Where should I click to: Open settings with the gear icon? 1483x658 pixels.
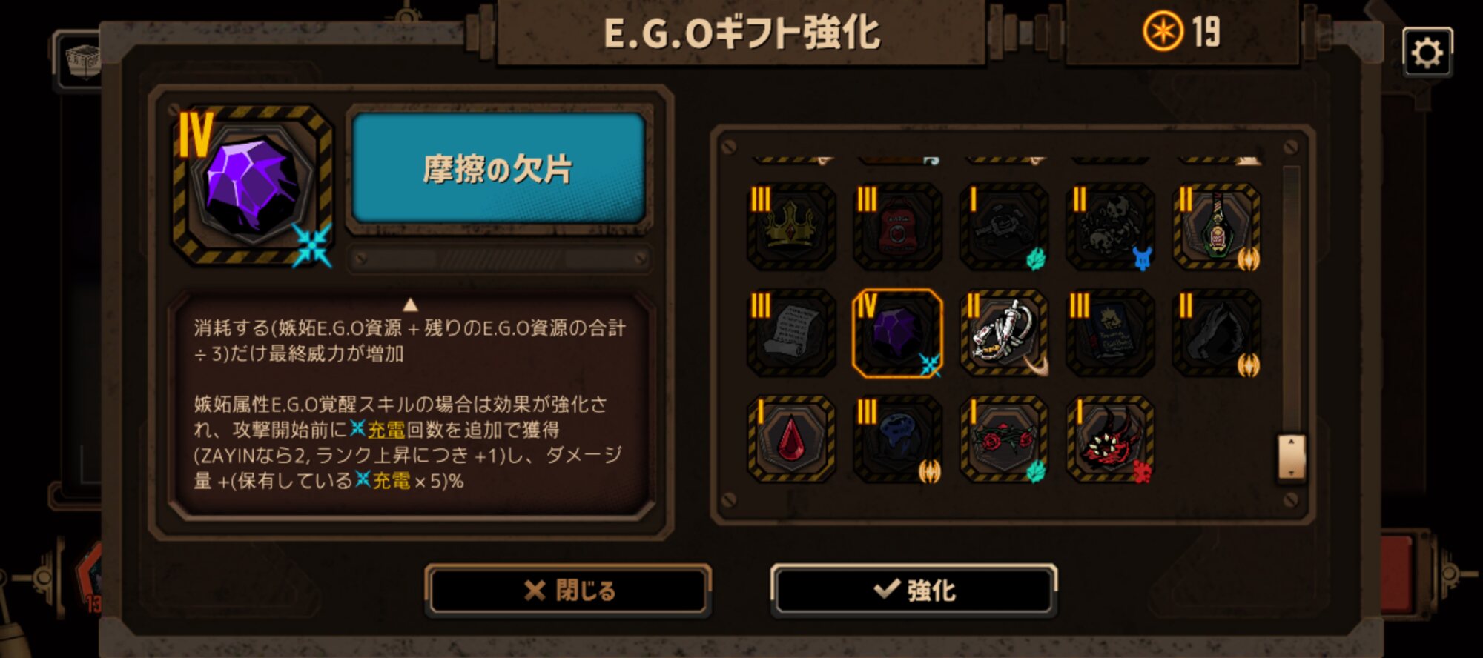pyautogui.click(x=1427, y=53)
